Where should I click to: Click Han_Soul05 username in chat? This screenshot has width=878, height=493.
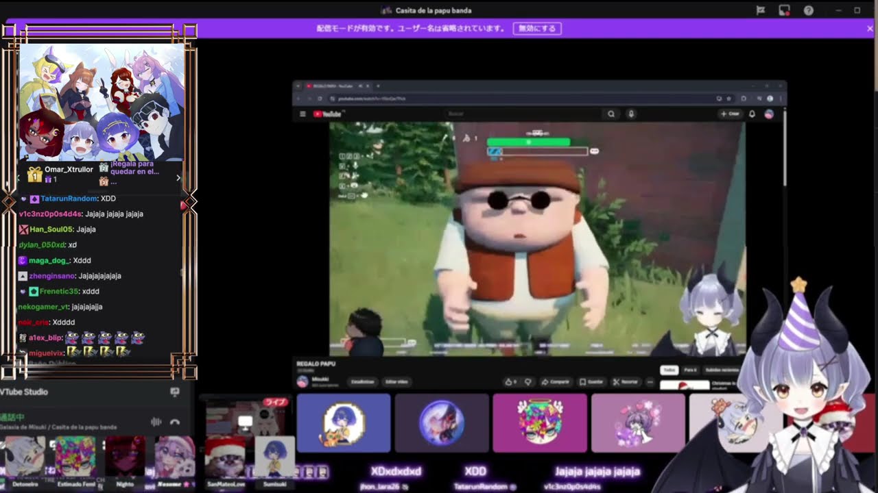(51, 229)
